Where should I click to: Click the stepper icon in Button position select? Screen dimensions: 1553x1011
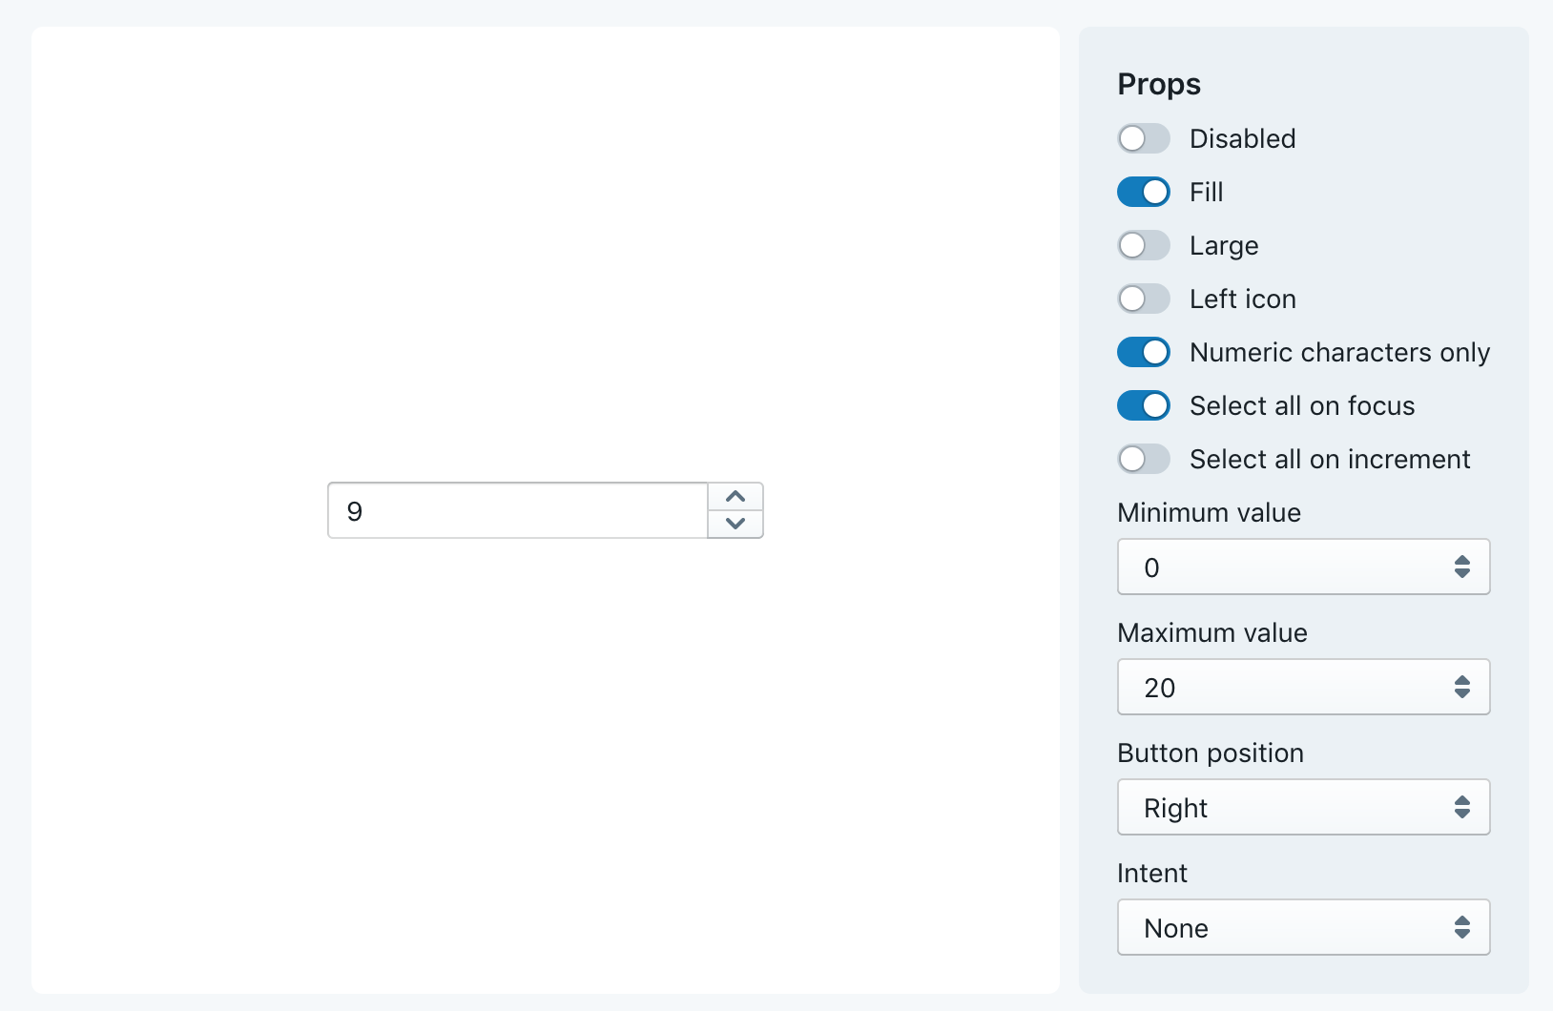[x=1461, y=807]
